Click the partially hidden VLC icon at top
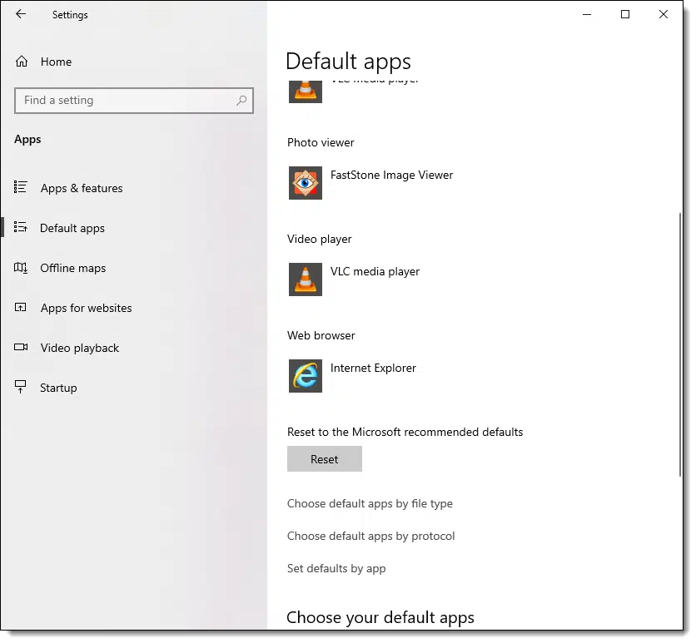Image resolution: width=696 pixels, height=643 pixels. [306, 92]
